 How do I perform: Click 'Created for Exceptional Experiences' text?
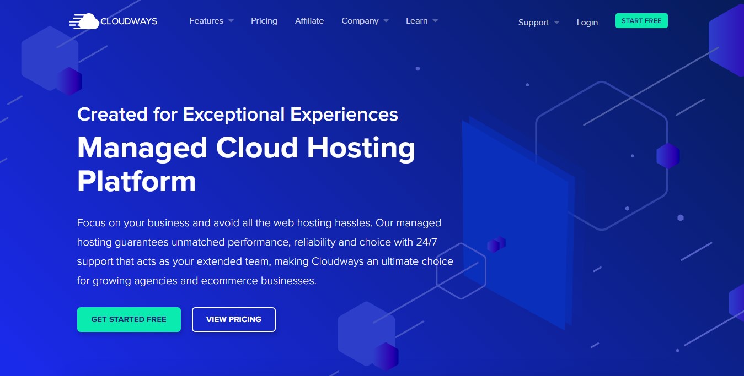point(238,115)
